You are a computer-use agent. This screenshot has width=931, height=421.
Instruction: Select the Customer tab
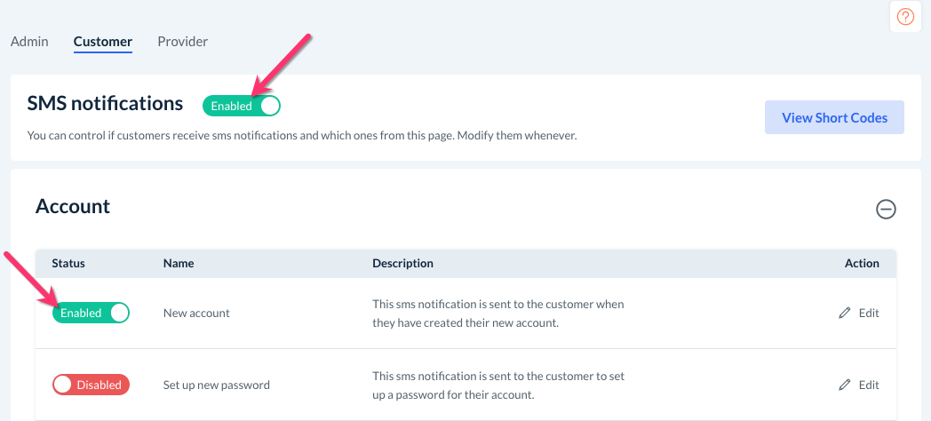(x=103, y=41)
